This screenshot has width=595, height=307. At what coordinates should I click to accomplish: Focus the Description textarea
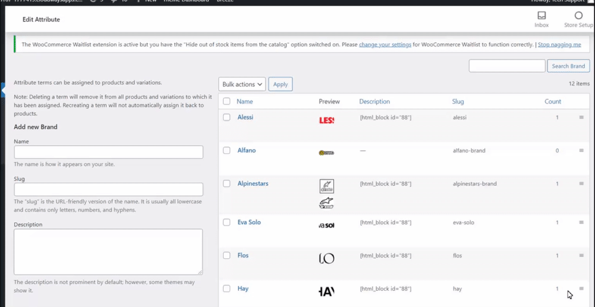tap(108, 252)
